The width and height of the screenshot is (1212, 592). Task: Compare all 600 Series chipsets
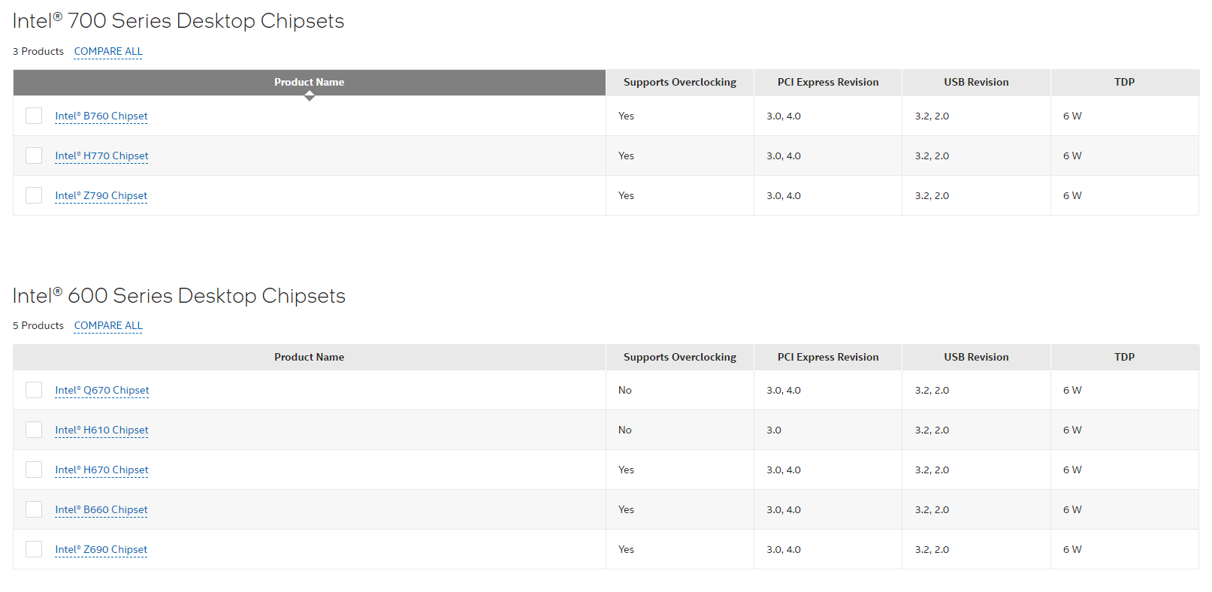[108, 326]
